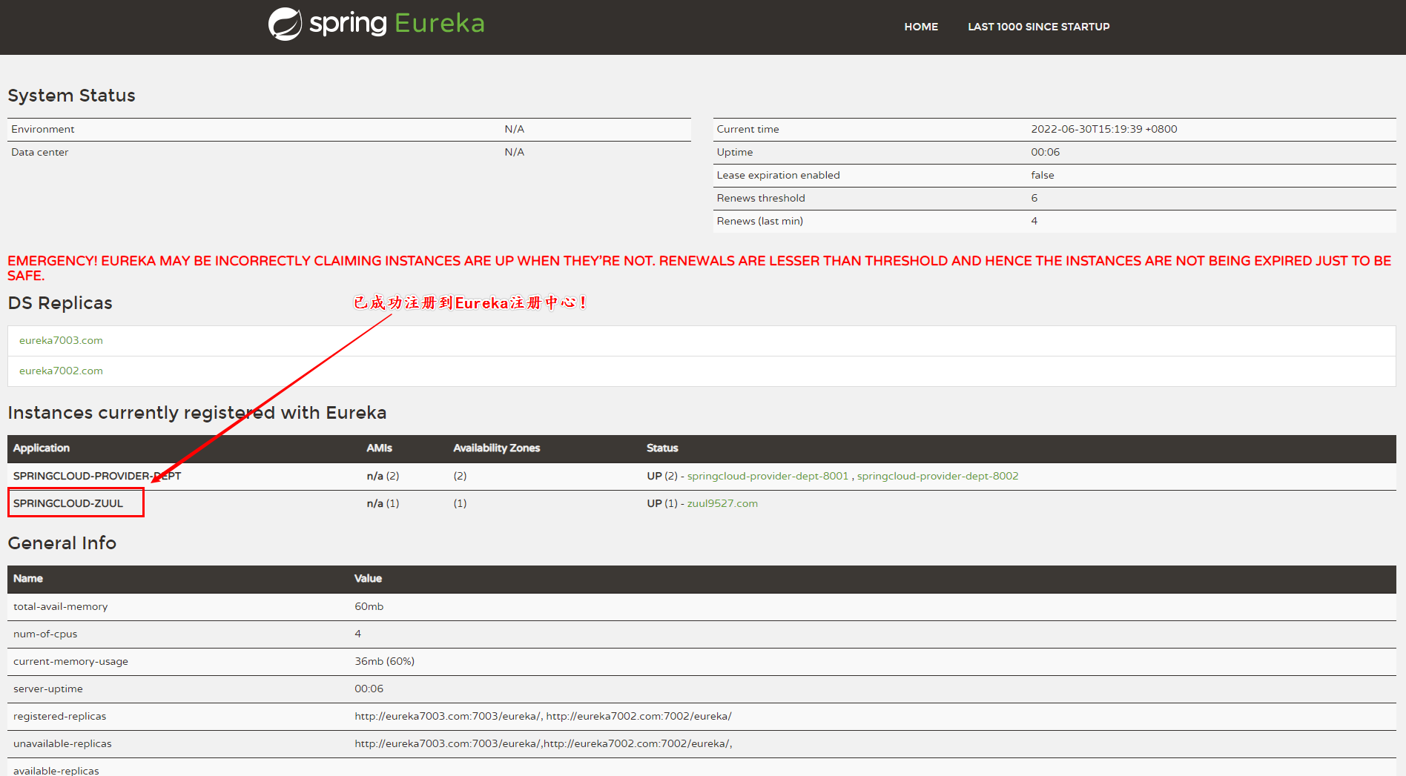Click the Renews threshold value 6
This screenshot has height=776, width=1406.
(1034, 198)
